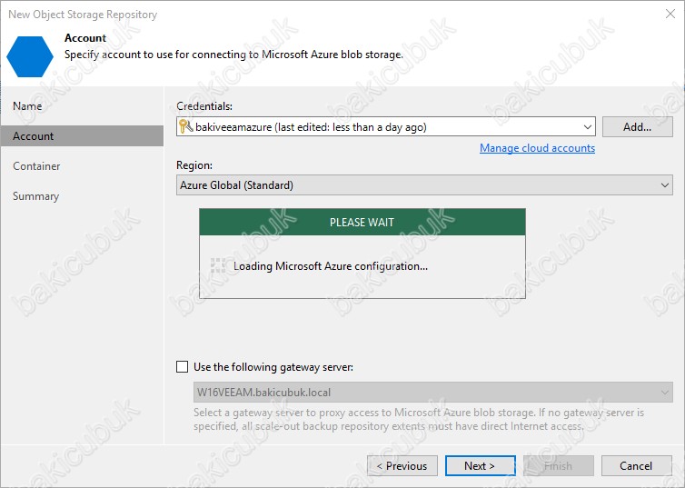Open the W16VEEAM.bakicubuk.local gateway server dropdown
The height and width of the screenshot is (488, 685).
(x=664, y=393)
